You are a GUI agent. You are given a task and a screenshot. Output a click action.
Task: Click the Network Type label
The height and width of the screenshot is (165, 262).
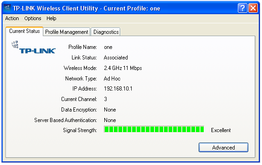(x=81, y=79)
